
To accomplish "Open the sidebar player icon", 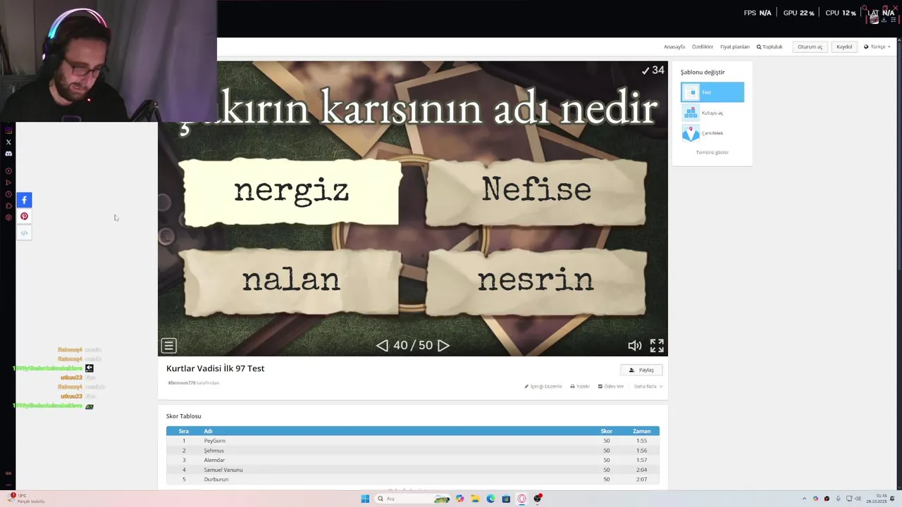I will (8, 171).
